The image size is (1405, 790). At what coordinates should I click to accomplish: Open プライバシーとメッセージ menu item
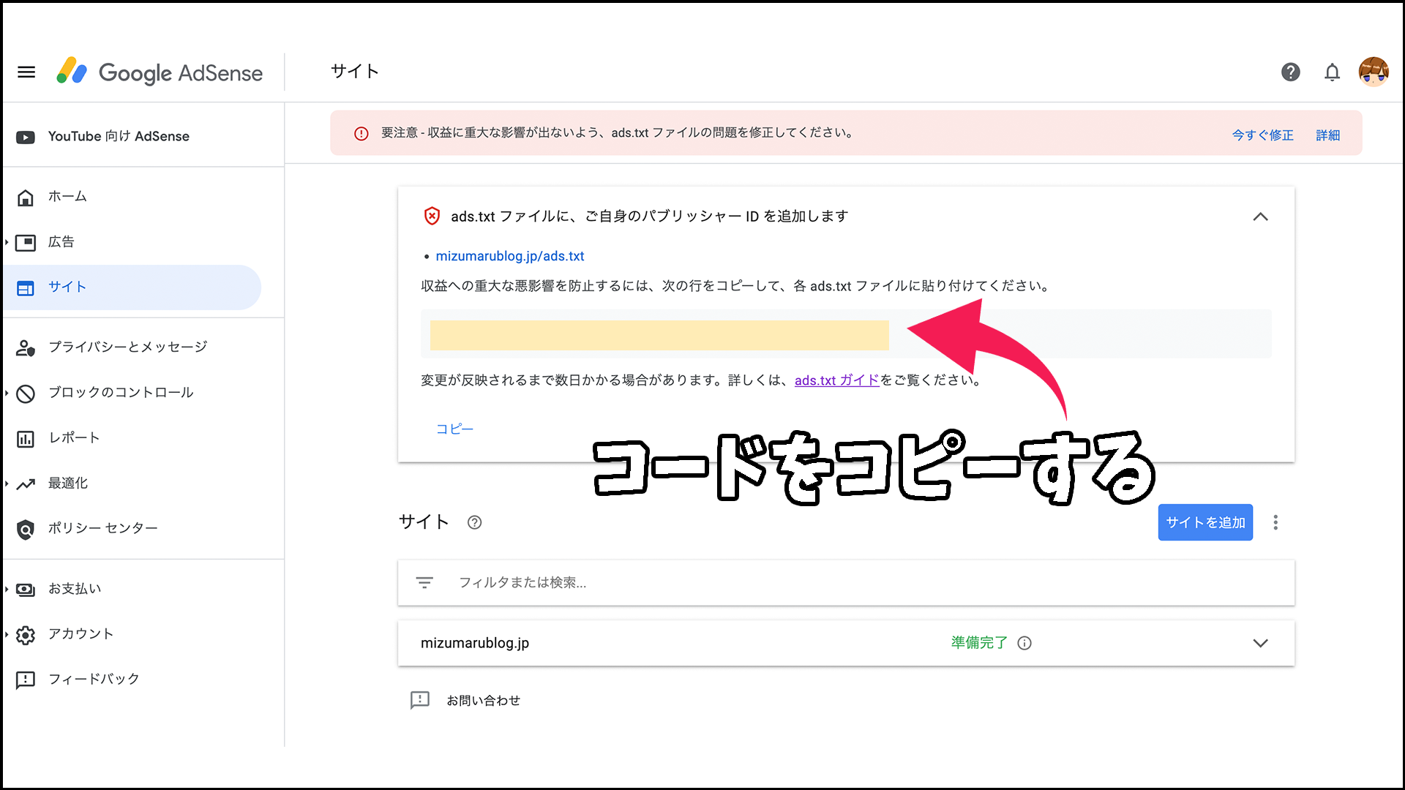coord(128,347)
